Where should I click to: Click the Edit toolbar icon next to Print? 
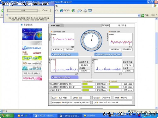coord(90,11)
